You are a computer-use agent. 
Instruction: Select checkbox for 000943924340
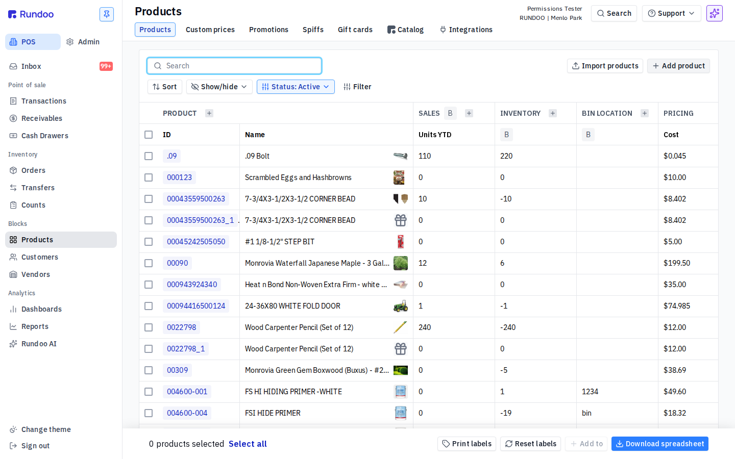click(x=149, y=285)
